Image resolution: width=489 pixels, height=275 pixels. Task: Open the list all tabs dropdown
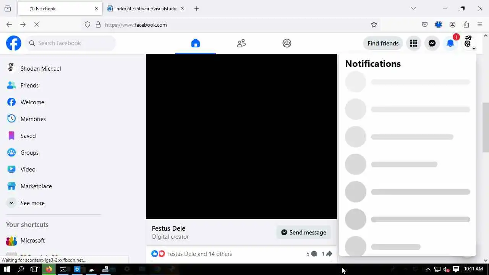[x=413, y=8]
